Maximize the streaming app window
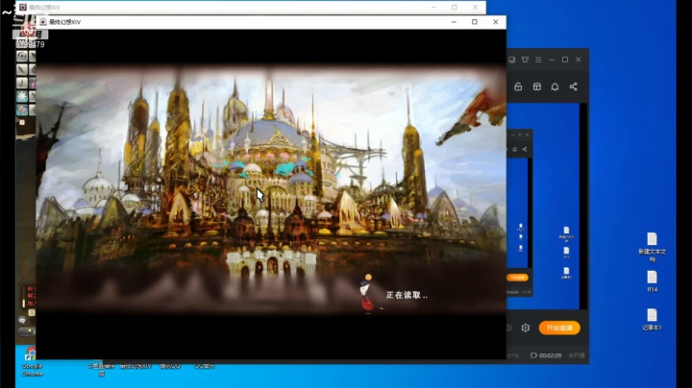This screenshot has height=388, width=692. coord(565,60)
